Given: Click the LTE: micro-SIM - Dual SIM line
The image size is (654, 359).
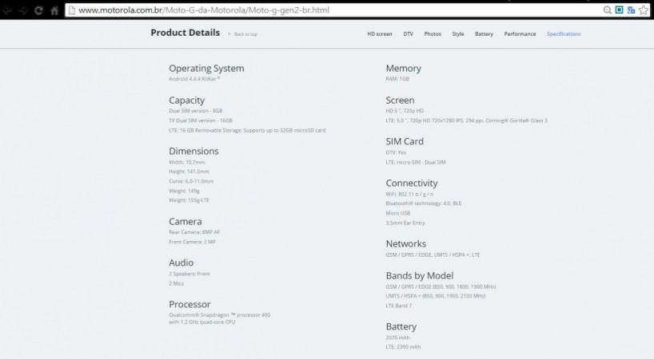Looking at the screenshot, I should pyautogui.click(x=416, y=162).
